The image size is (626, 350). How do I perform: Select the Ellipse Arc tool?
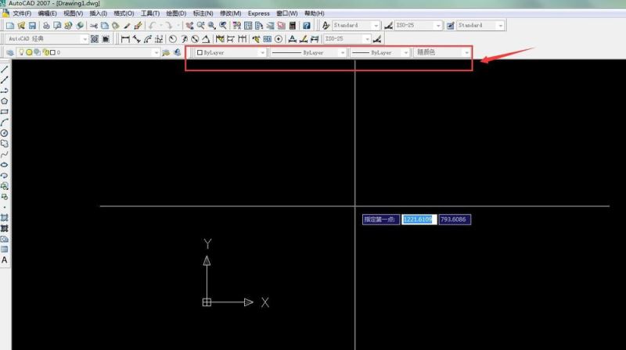click(5, 176)
